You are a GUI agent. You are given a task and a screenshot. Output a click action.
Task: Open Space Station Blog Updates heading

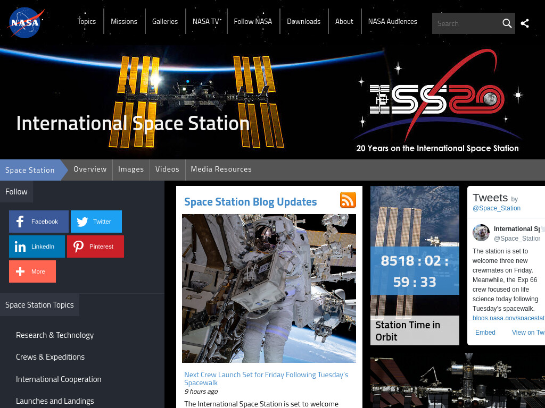(251, 201)
